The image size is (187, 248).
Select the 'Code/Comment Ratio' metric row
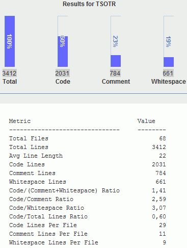(x=88, y=199)
